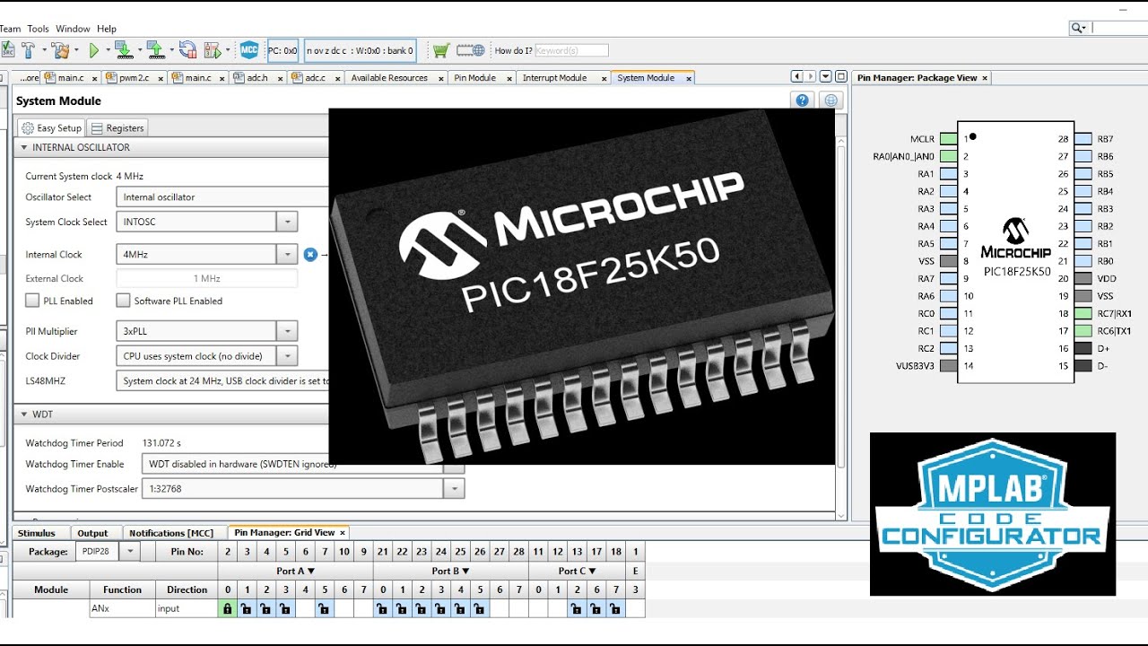Click the RC7|RX1 pin 18 box
This screenshot has width=1148, height=646.
1083,313
